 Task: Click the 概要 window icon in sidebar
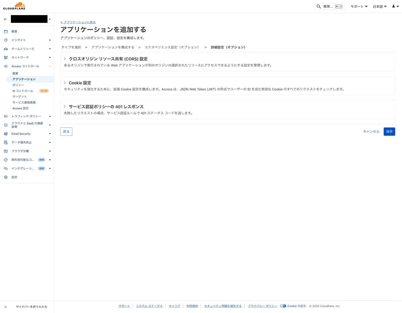pyautogui.click(x=6, y=32)
